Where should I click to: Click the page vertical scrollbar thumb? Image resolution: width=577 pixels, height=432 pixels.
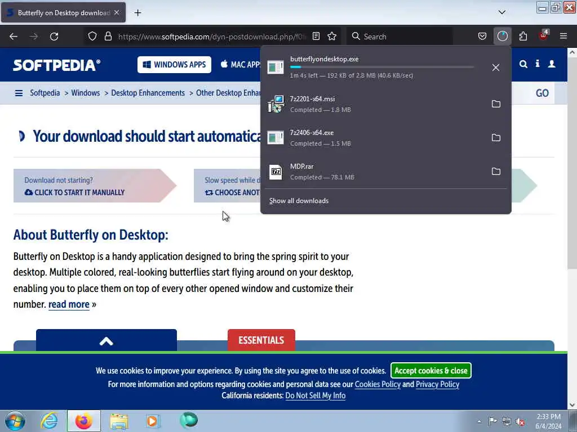pos(572,164)
